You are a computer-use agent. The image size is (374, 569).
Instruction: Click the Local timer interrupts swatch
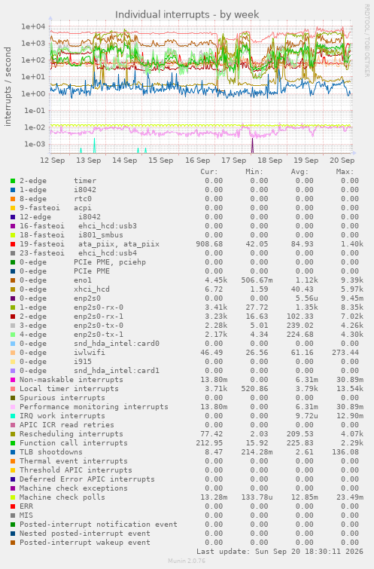(13, 389)
